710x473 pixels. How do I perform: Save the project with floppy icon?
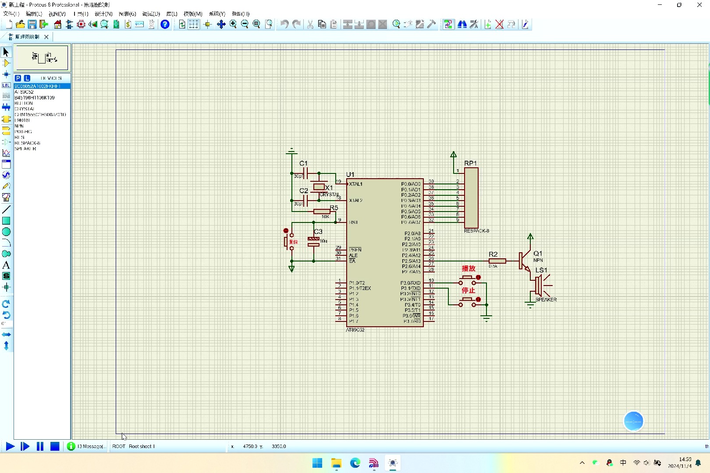[x=32, y=25]
